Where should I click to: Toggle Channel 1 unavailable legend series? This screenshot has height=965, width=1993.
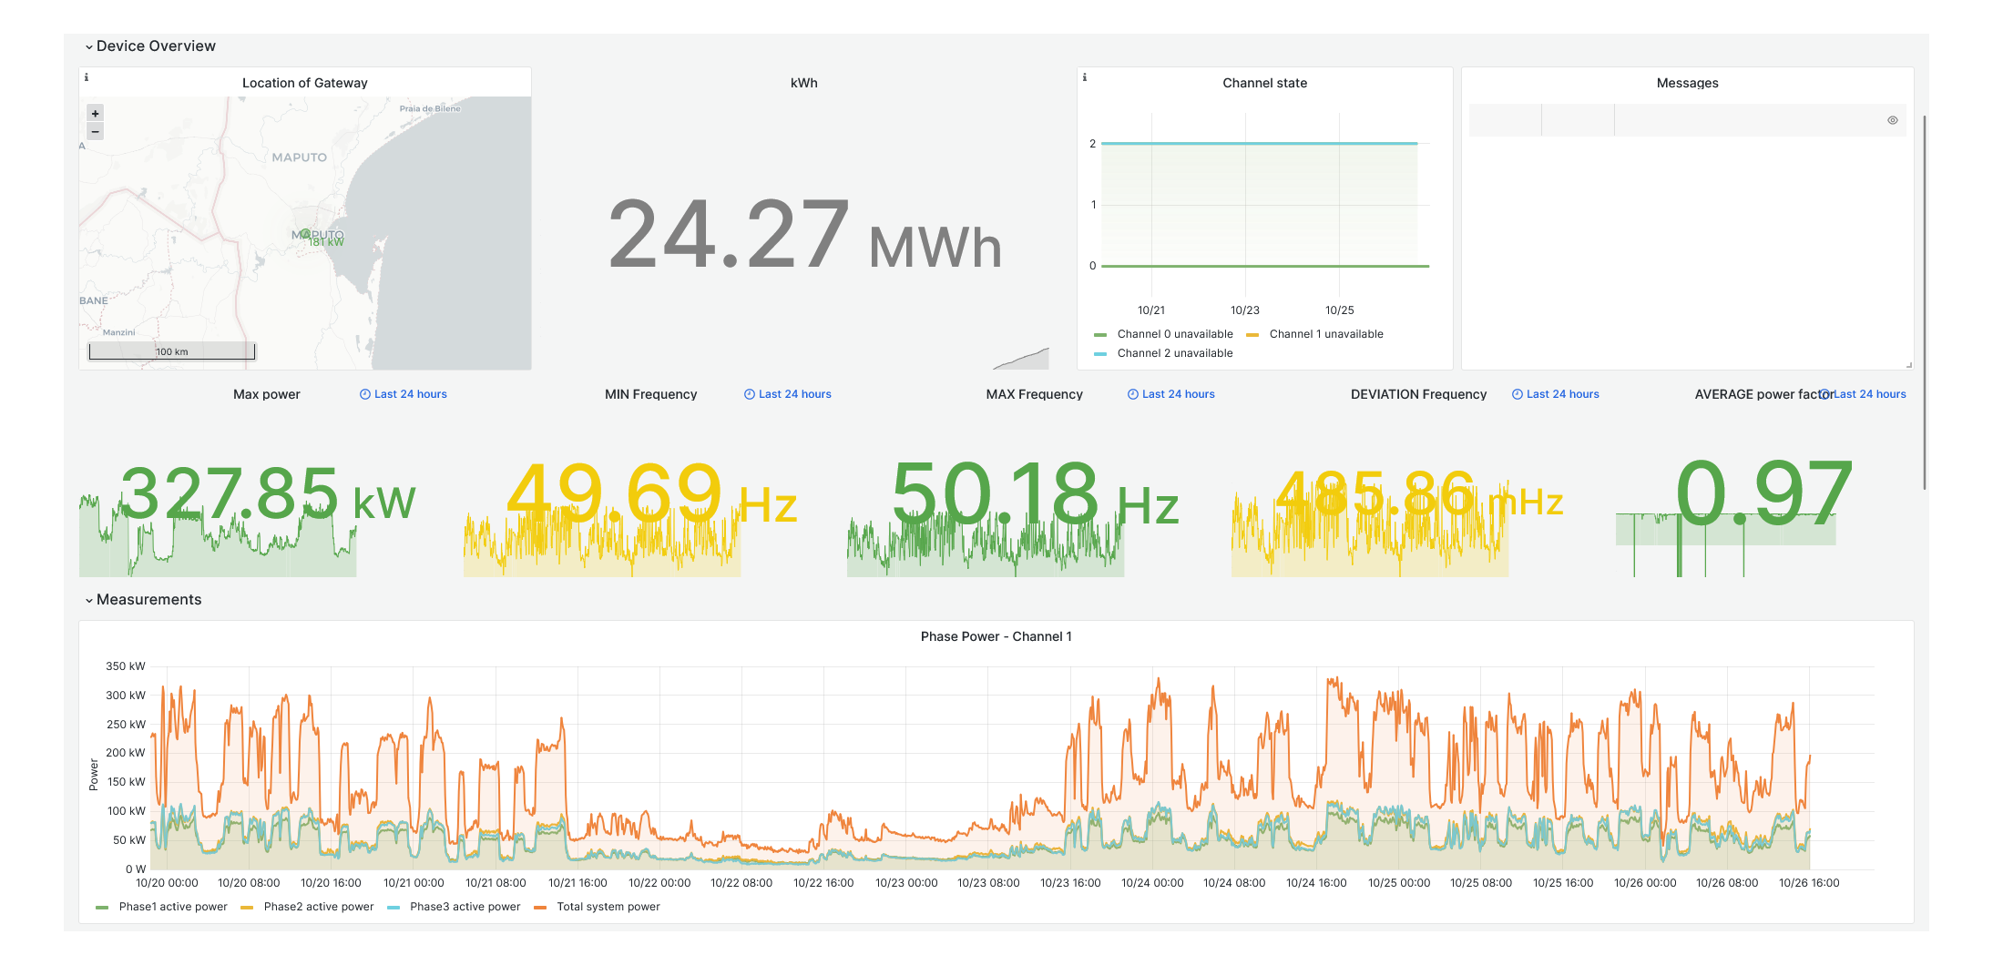click(1325, 334)
